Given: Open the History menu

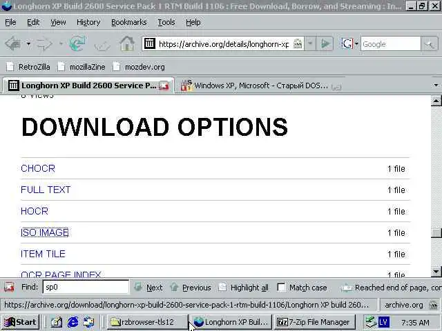Looking at the screenshot, I should click(x=88, y=22).
